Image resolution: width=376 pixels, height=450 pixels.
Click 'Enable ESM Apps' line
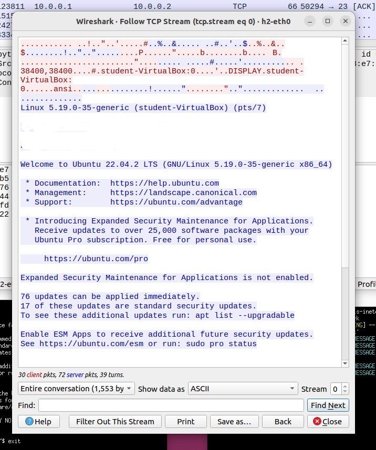click(166, 334)
